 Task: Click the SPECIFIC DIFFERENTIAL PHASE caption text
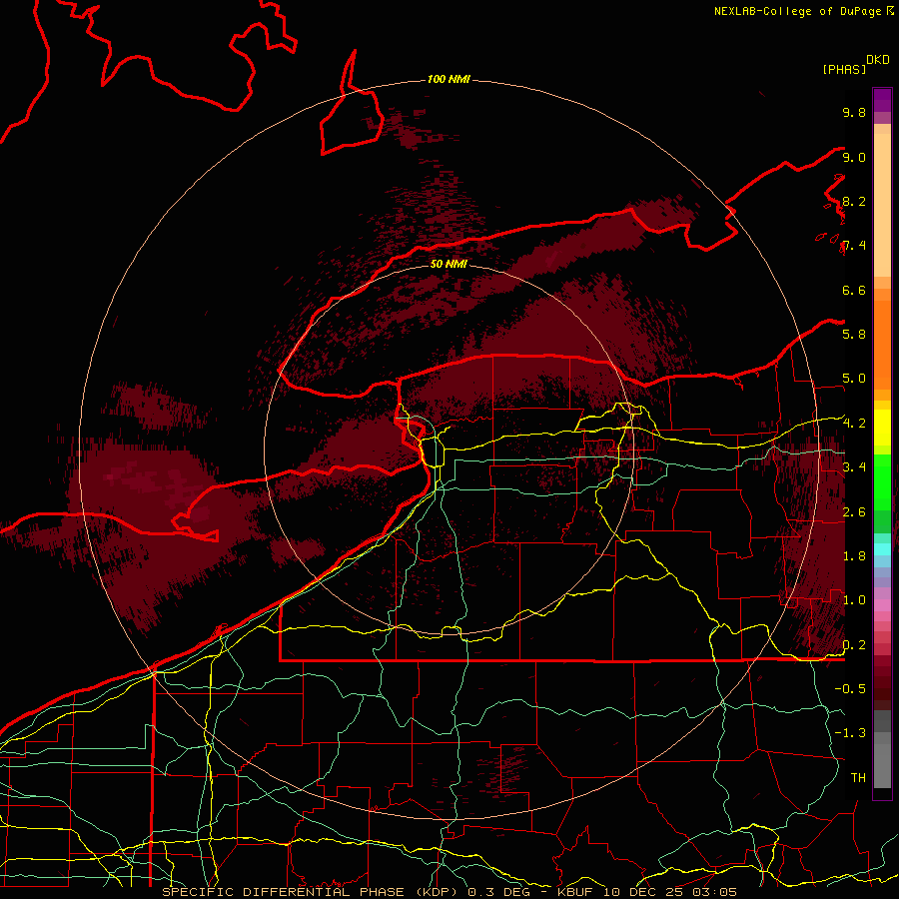[x=286, y=892]
